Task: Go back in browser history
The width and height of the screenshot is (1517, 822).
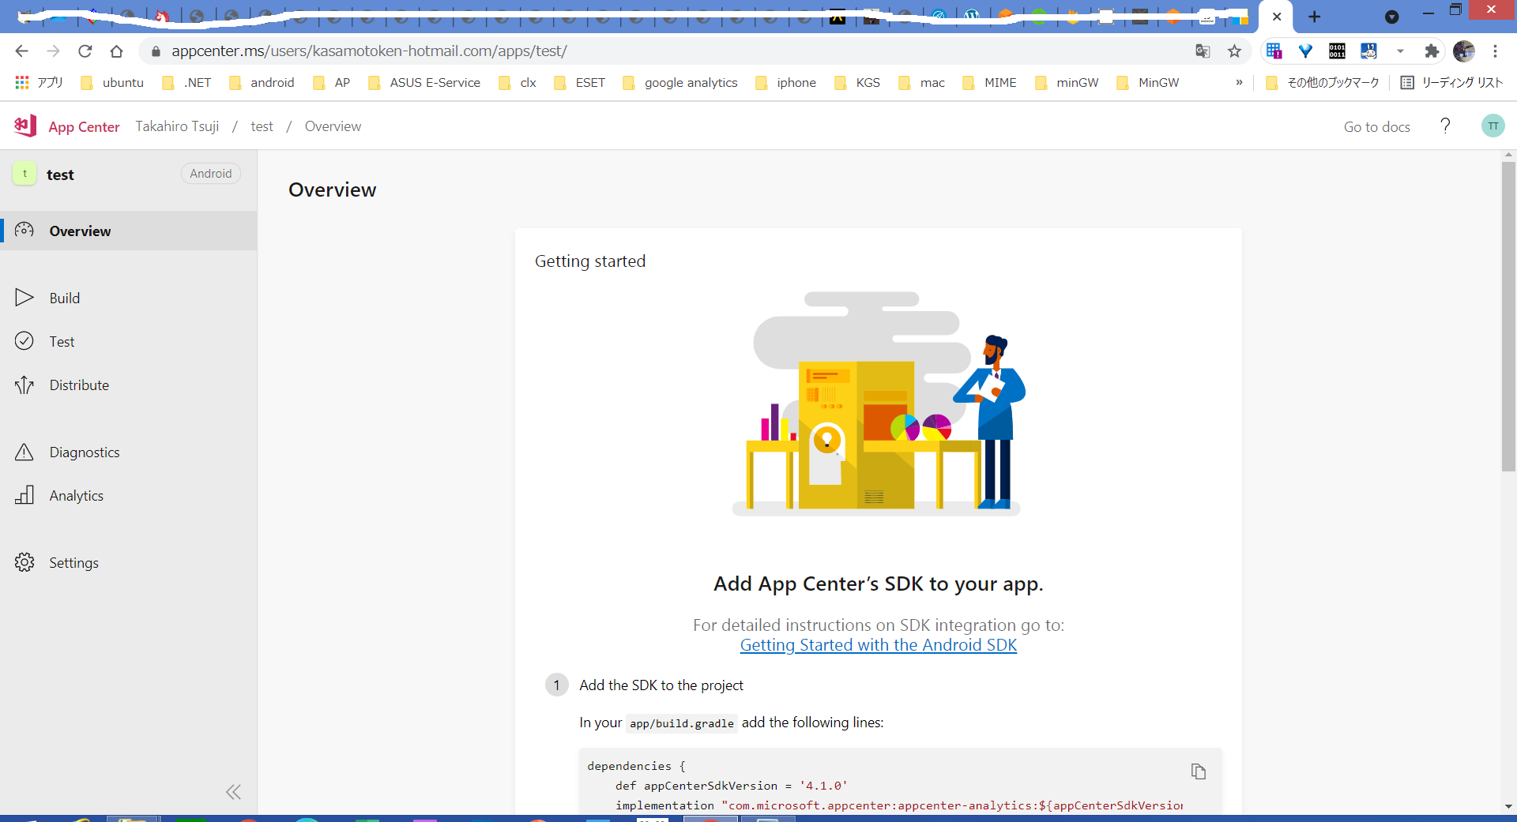Action: click(21, 51)
